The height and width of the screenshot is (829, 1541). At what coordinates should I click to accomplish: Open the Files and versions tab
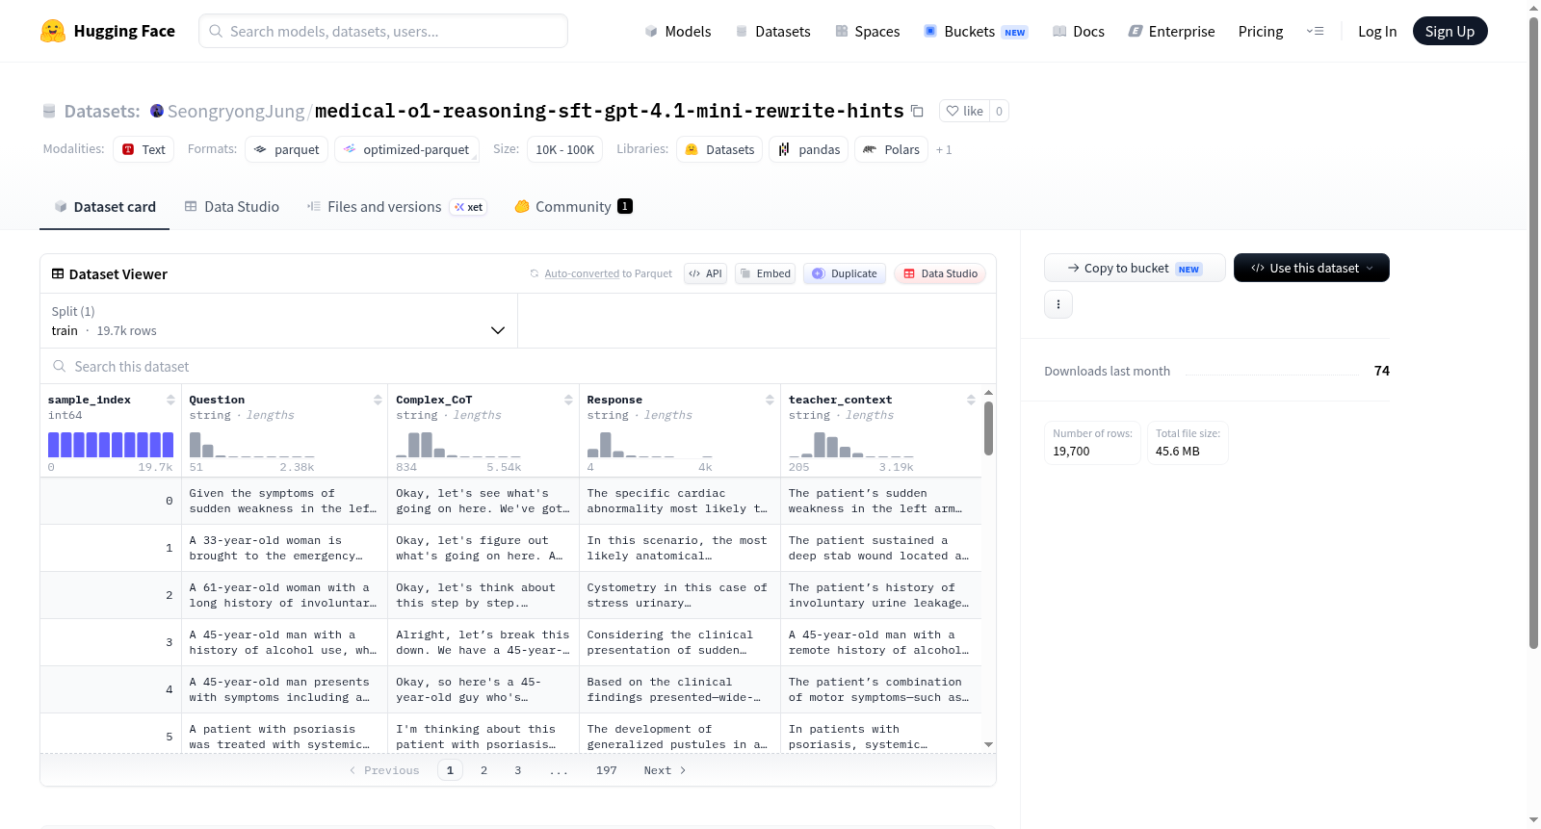click(397, 207)
